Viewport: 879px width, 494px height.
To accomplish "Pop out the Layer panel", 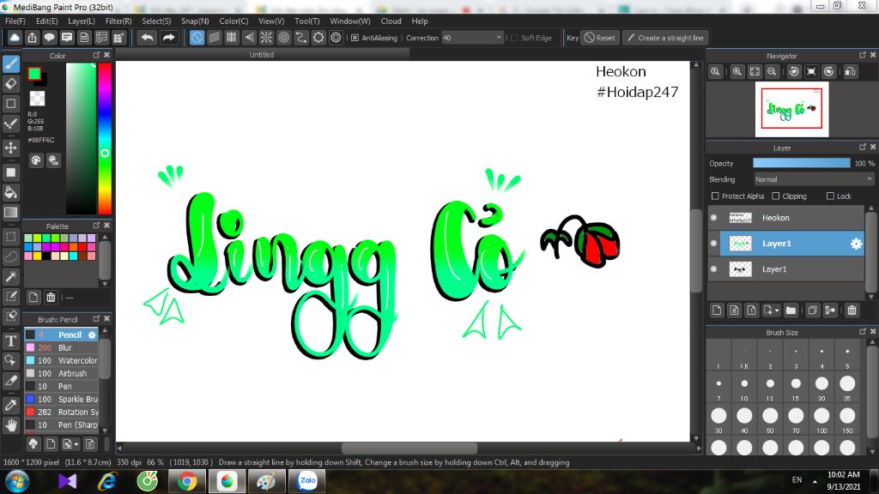I will click(862, 147).
